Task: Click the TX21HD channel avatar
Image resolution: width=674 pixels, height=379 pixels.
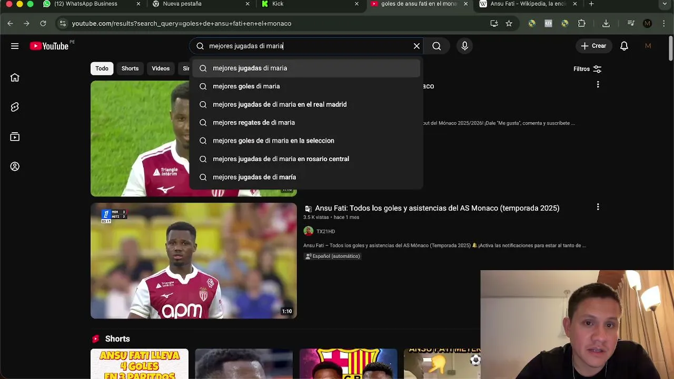Action: tap(309, 231)
